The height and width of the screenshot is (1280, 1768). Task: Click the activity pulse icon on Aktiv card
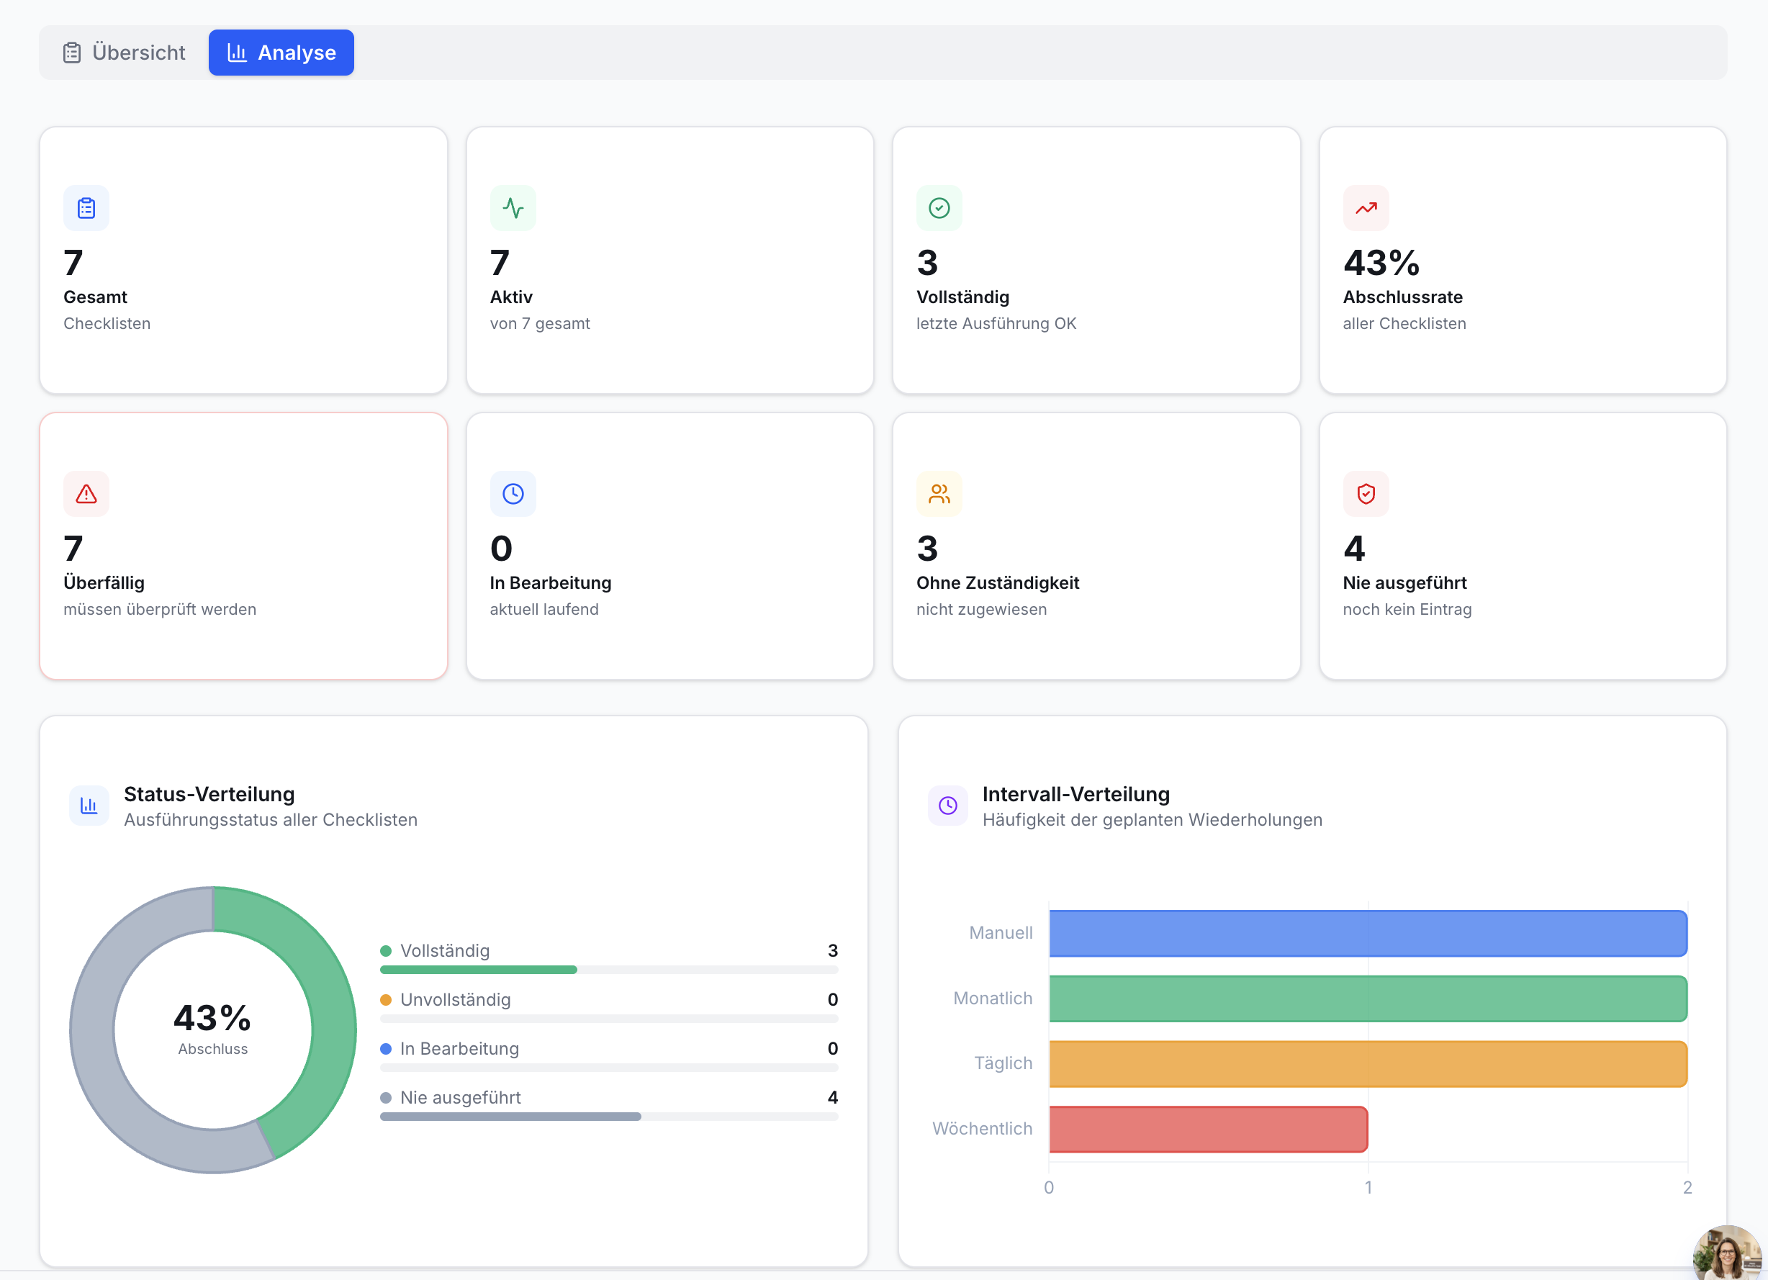(513, 208)
